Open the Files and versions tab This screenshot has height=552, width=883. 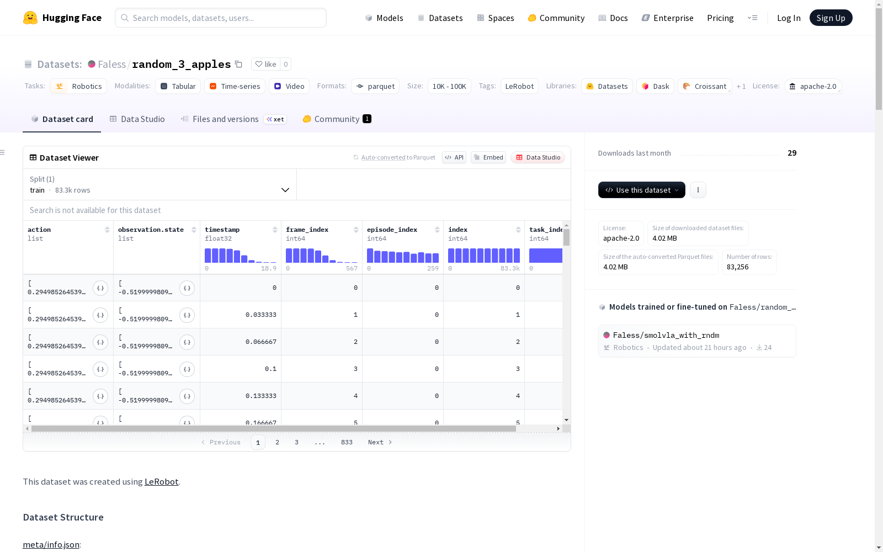233,119
